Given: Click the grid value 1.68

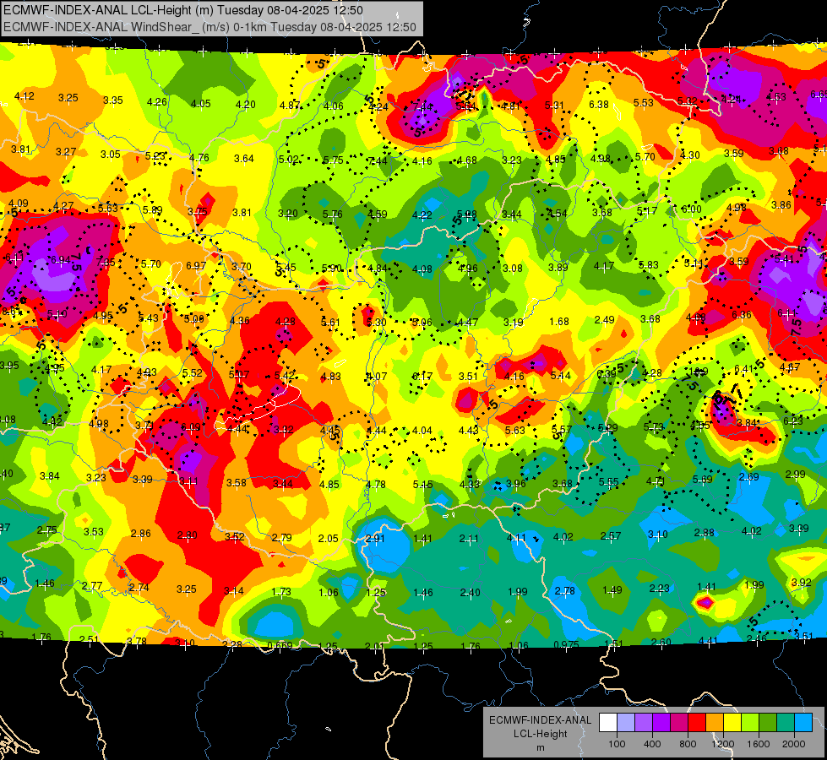Looking at the screenshot, I should coord(558,321).
